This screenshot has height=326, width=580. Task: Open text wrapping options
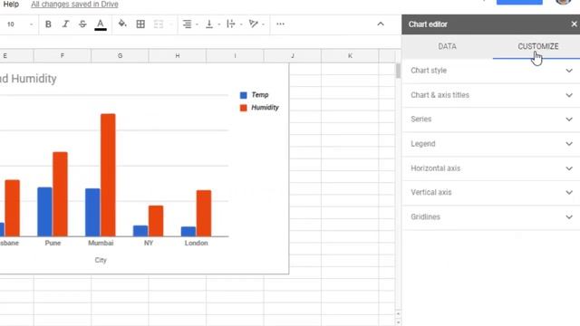click(234, 24)
